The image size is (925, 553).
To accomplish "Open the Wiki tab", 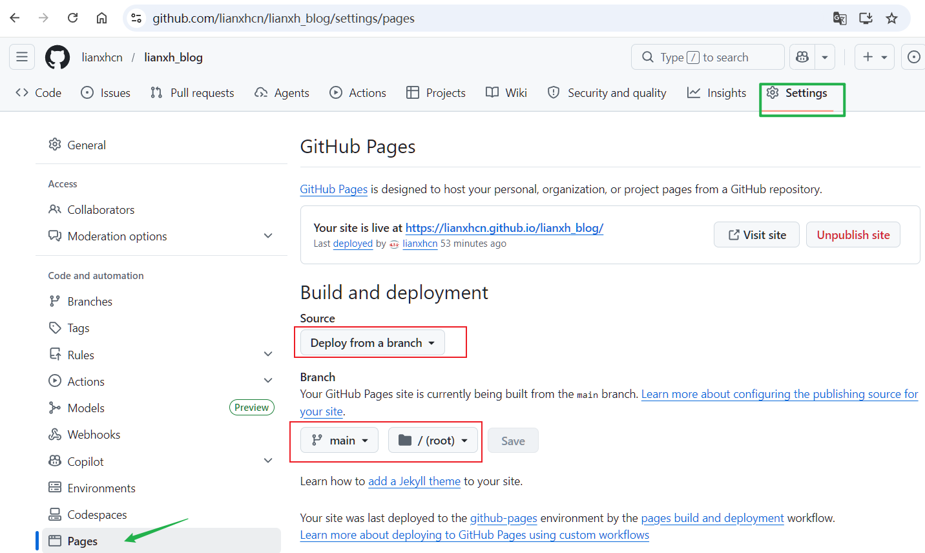I will tap(506, 92).
